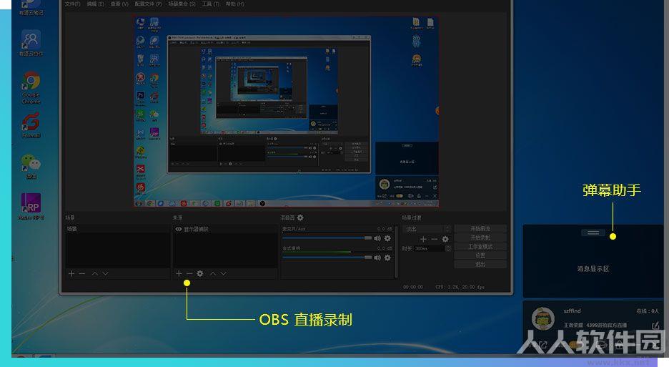669x367 pixels.
Task: Move source down in the sources list
Action: (x=223, y=273)
